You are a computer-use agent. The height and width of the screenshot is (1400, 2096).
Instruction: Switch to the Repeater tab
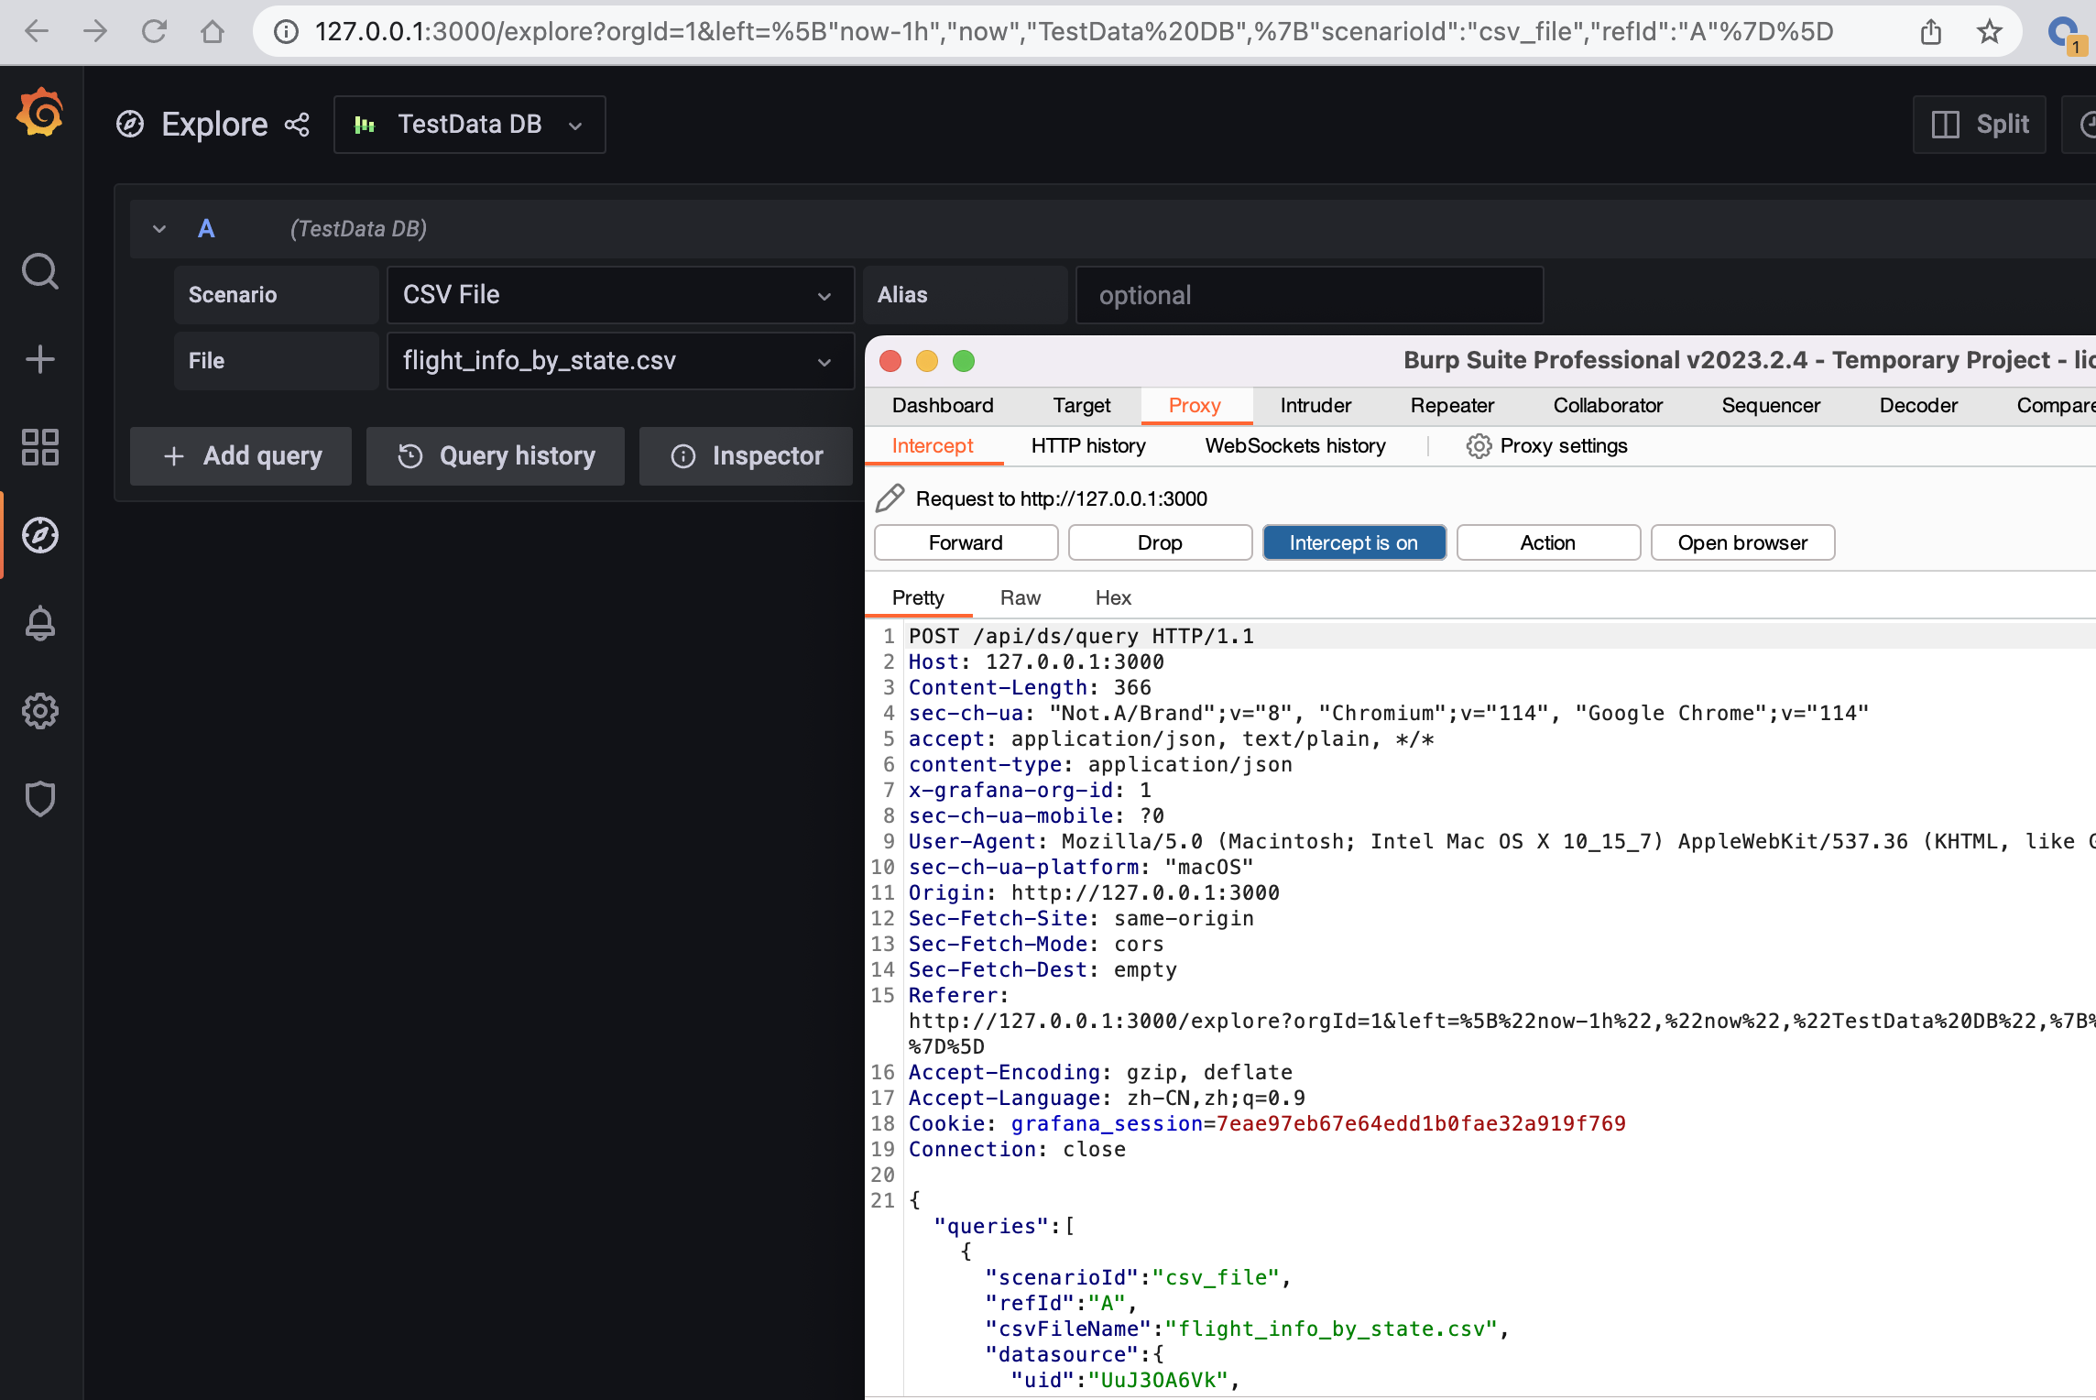tap(1451, 405)
